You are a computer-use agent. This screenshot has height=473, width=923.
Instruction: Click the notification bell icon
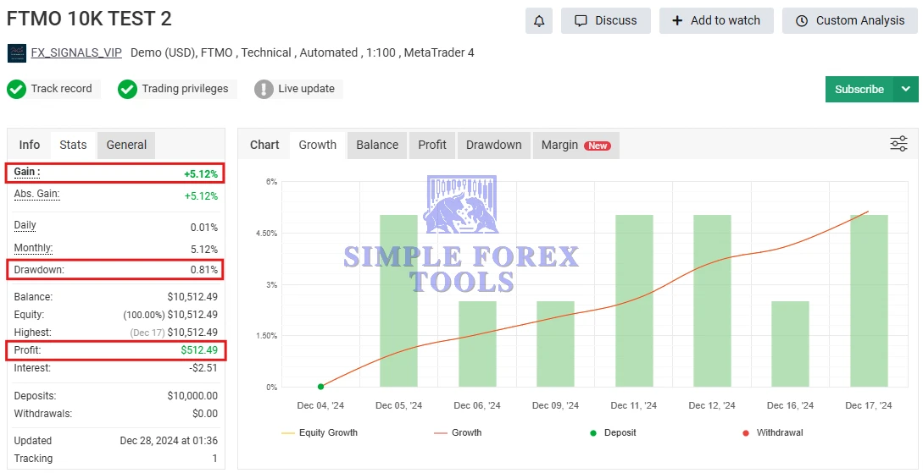(538, 21)
